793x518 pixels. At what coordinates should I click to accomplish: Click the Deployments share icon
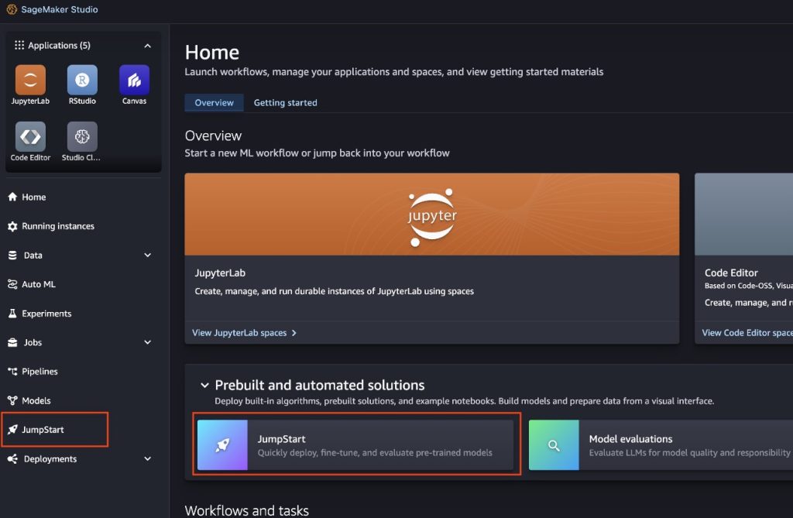click(x=12, y=459)
